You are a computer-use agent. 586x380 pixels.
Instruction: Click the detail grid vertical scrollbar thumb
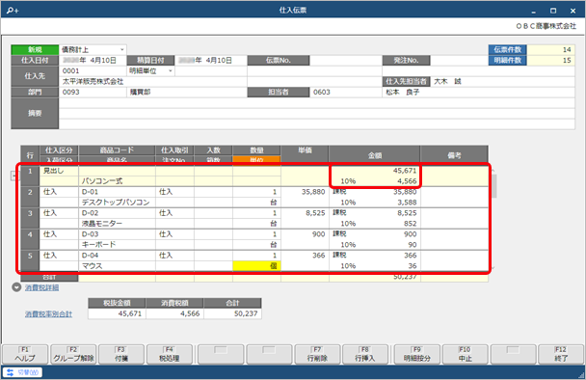[x=494, y=186]
